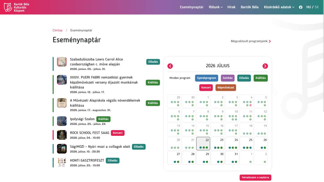Open the Facebook icon in header
324x182 pixels.
[300, 7]
